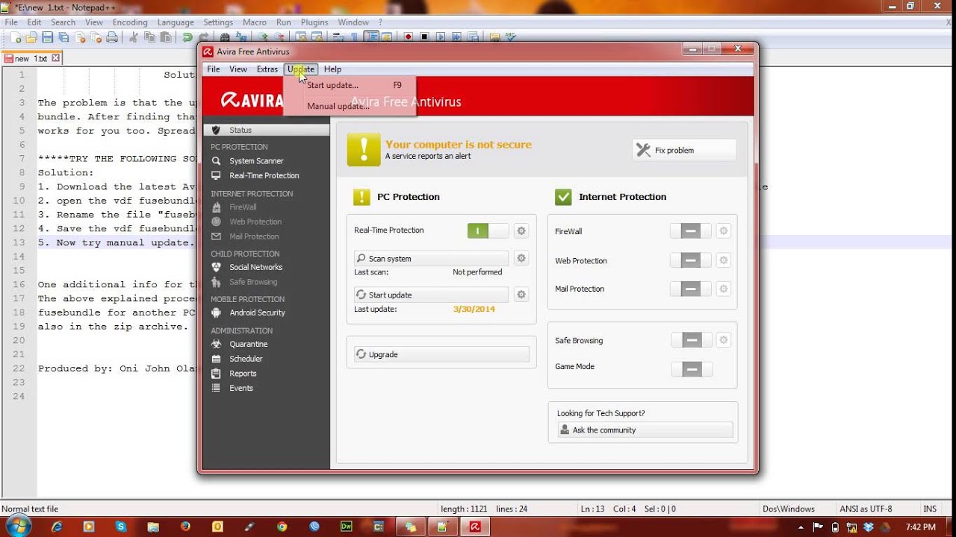The height and width of the screenshot is (537, 956).
Task: Click the Open file icon in Notepad++ toolbar
Action: tap(31, 37)
